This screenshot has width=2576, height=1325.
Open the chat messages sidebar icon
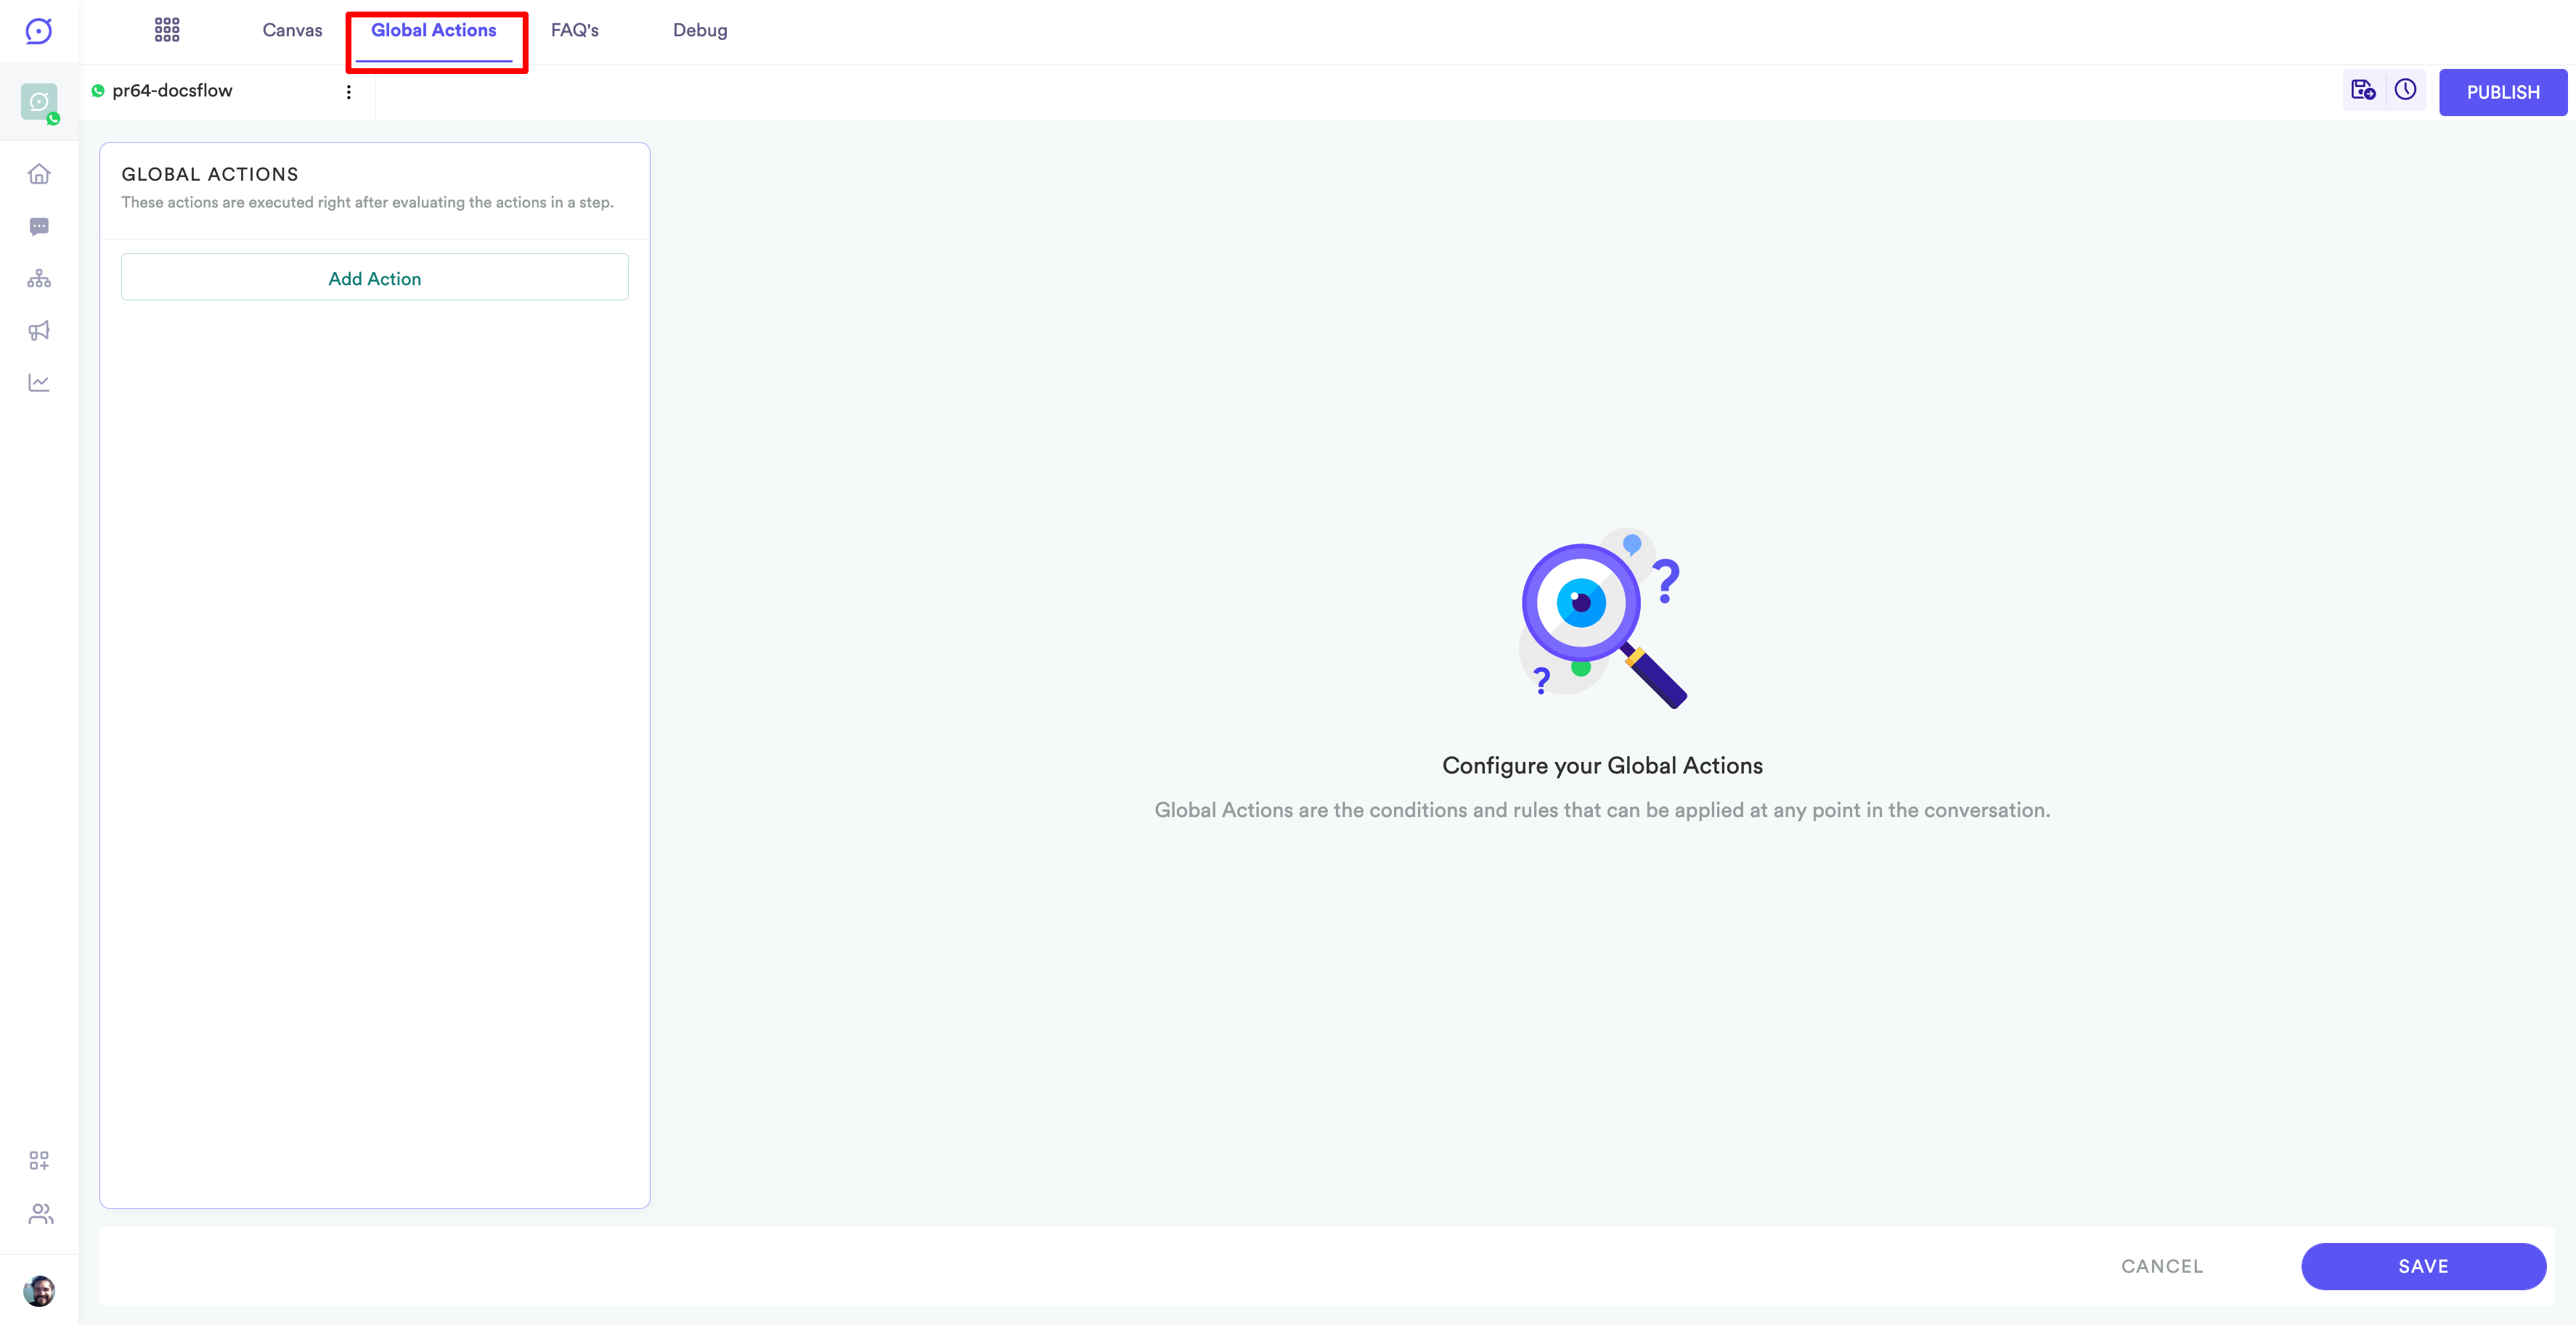click(39, 227)
